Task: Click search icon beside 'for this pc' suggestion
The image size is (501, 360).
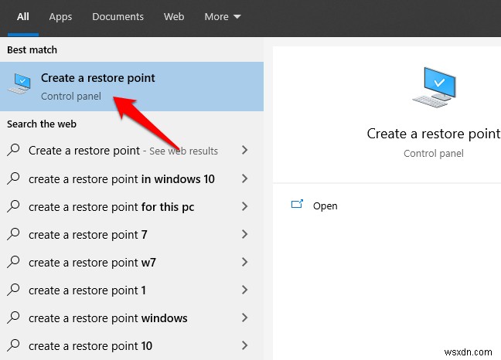Action: coord(13,206)
